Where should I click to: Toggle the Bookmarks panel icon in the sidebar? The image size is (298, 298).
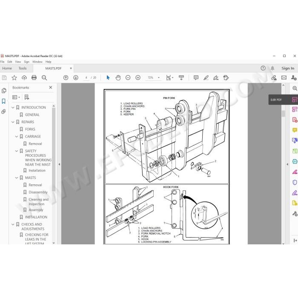coord(3,101)
